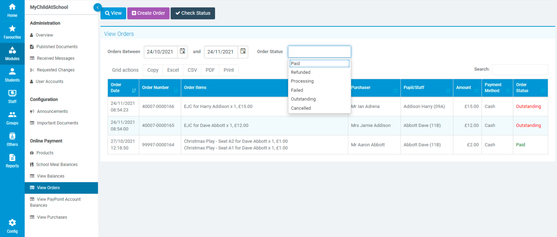Open the start date calendar picker
The image size is (557, 237).
[182, 51]
